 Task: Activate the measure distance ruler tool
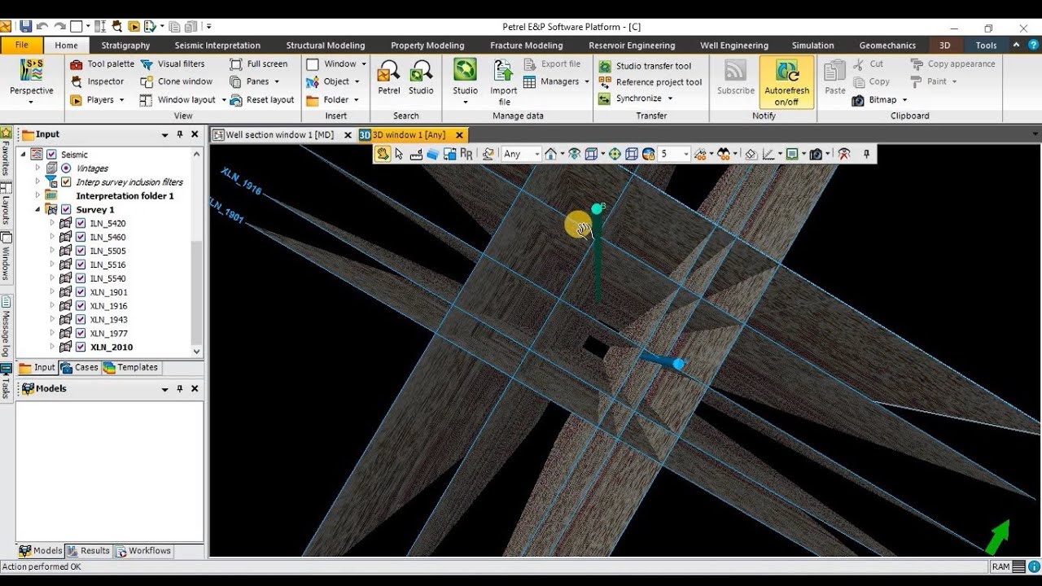click(x=416, y=154)
